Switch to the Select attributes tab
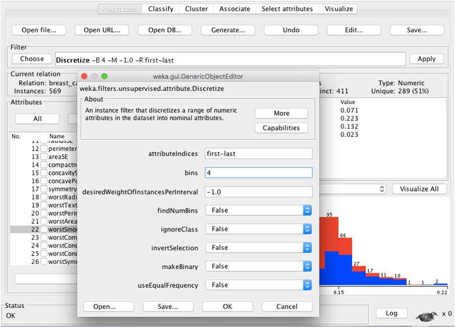The height and width of the screenshot is (327, 455). [287, 9]
